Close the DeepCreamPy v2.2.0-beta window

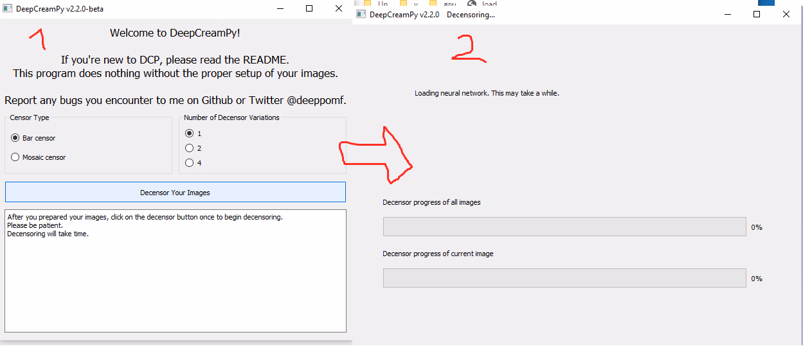339,8
